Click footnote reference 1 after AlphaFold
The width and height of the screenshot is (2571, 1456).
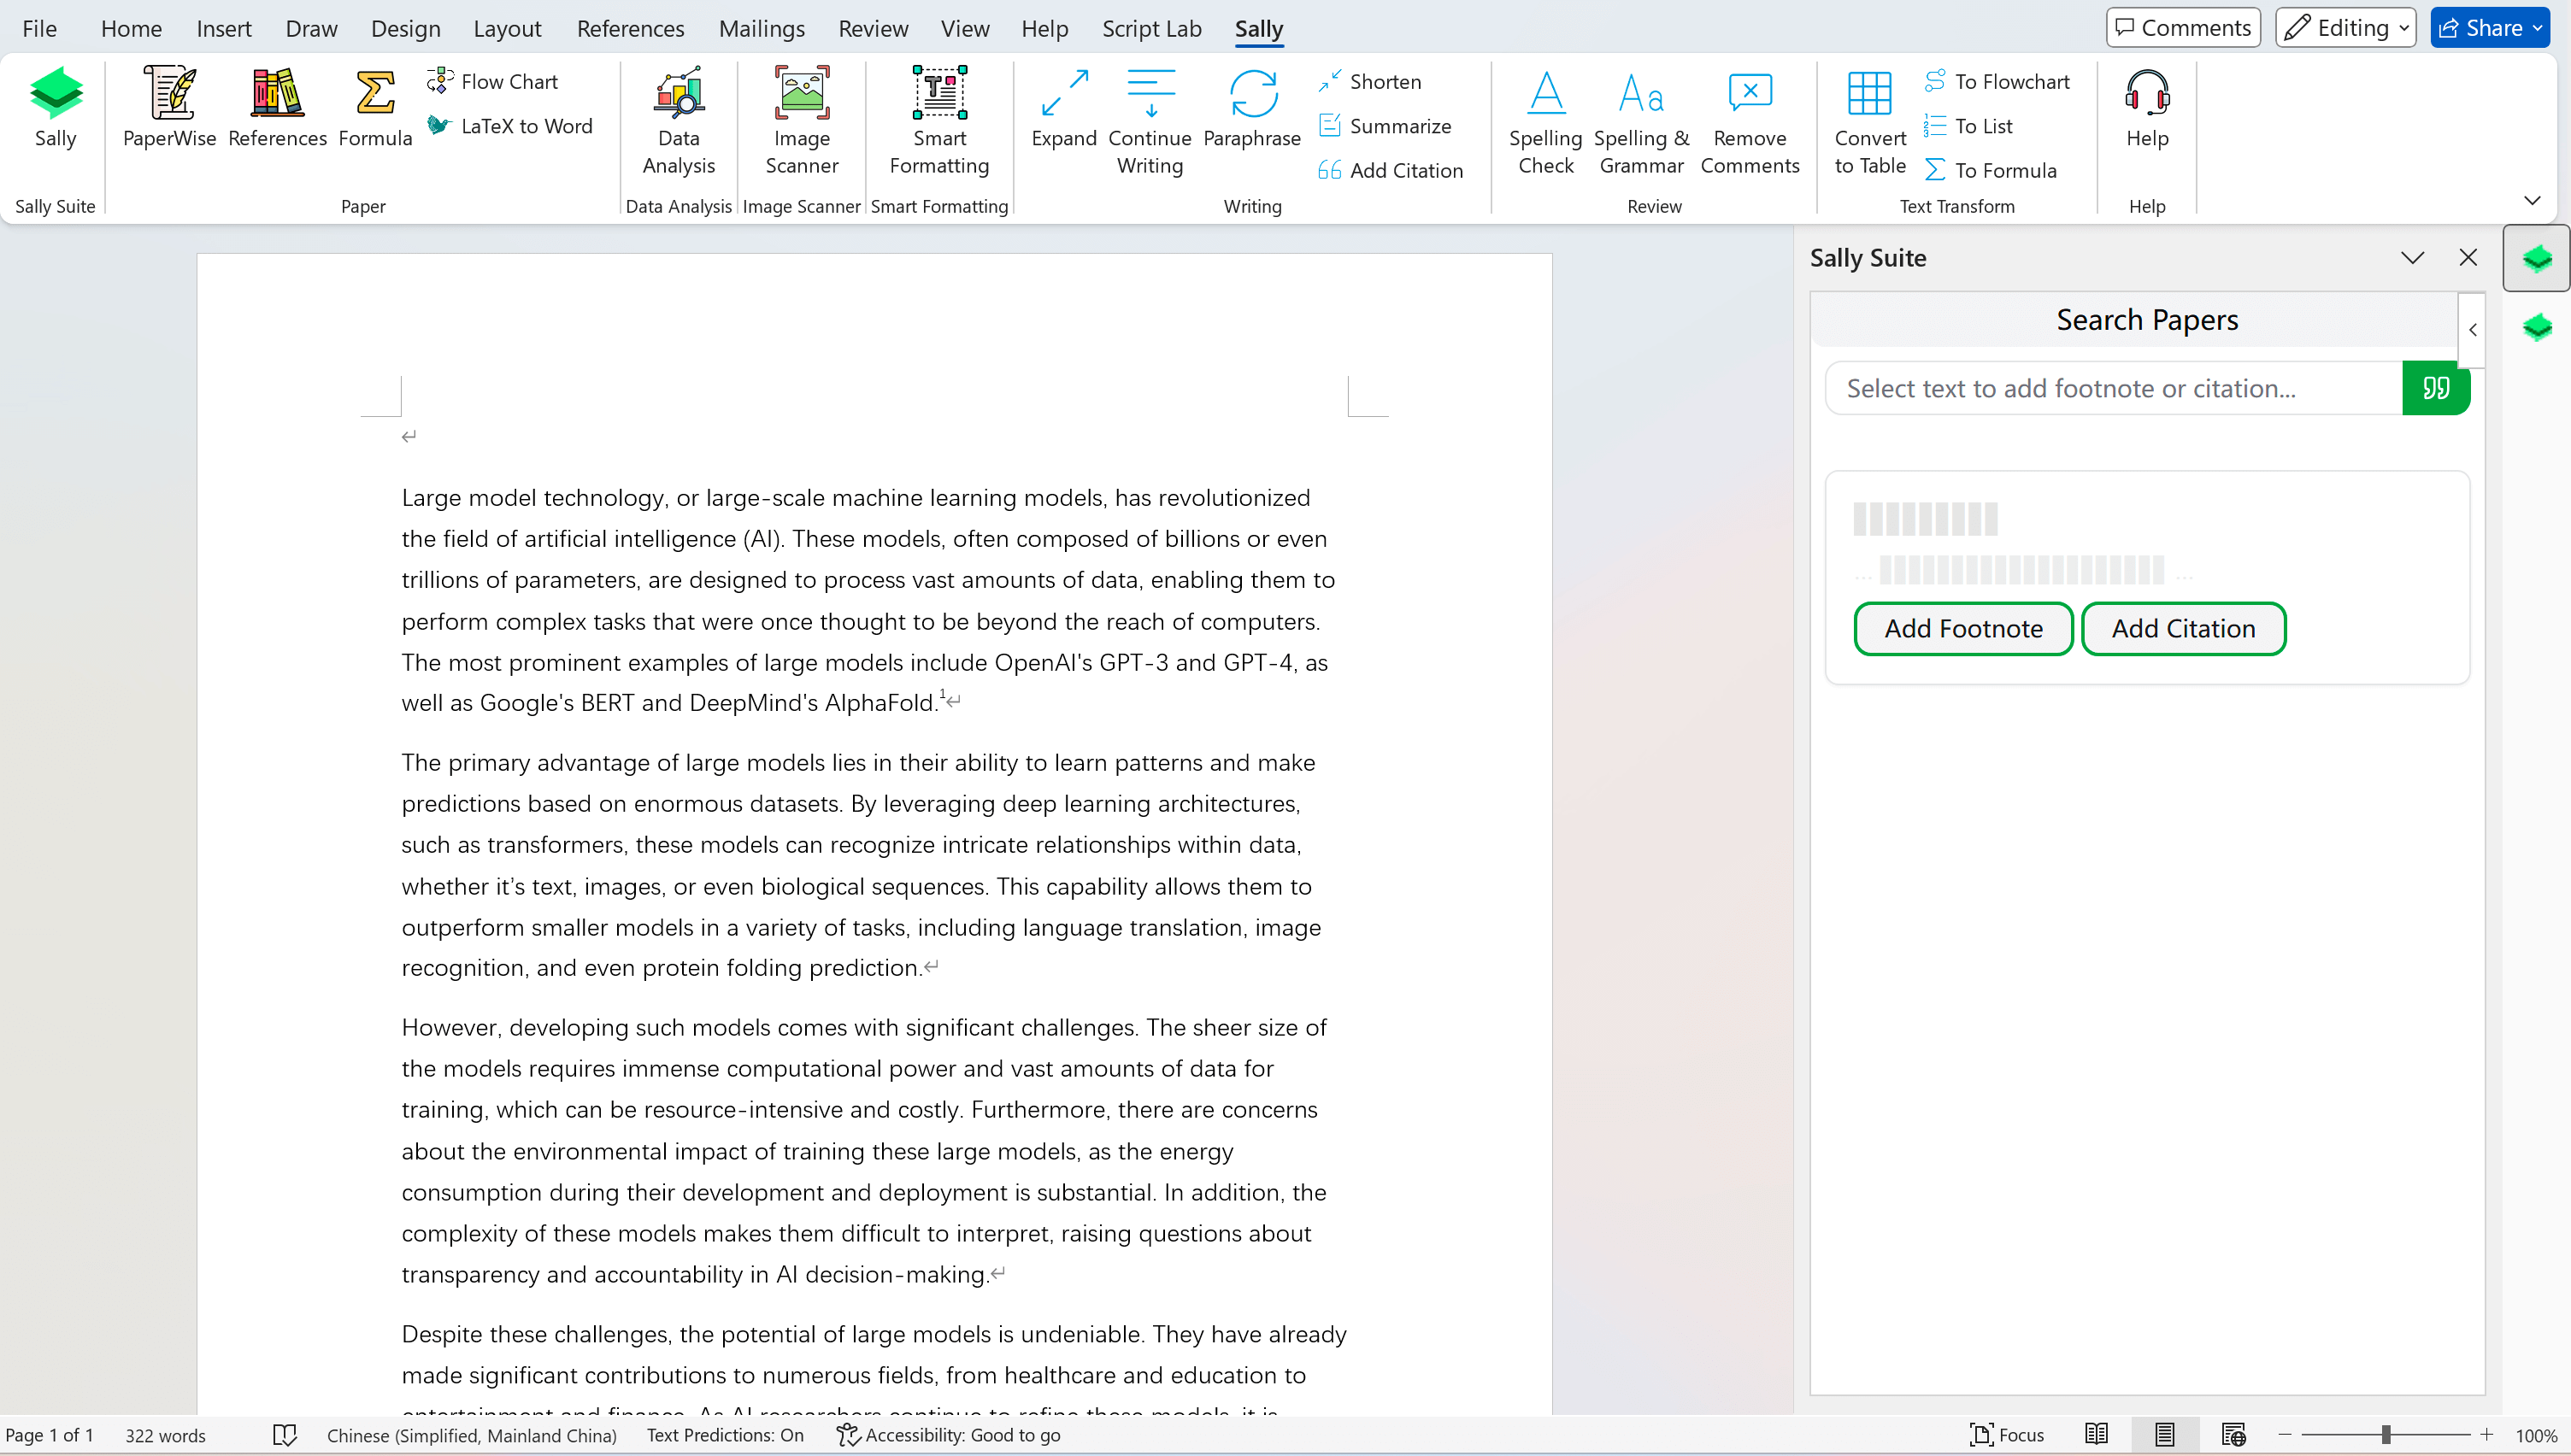(x=941, y=694)
